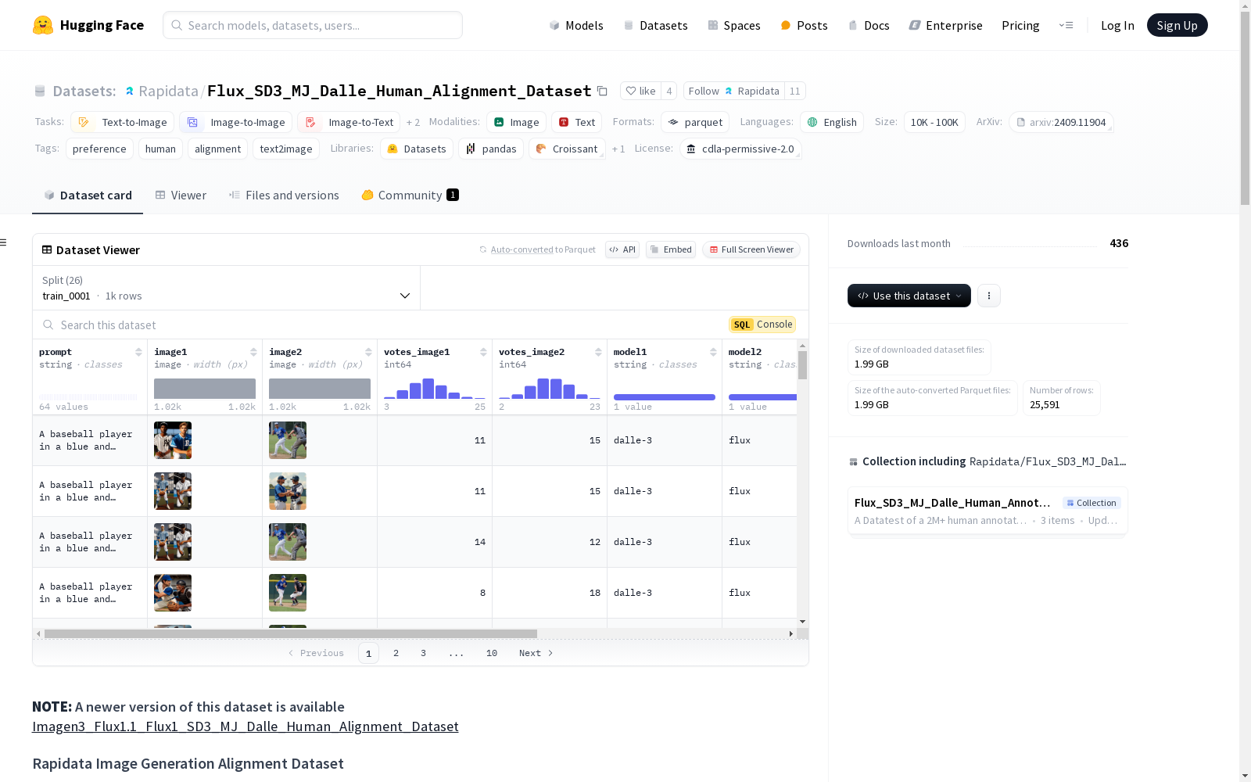Open the SQL Console
This screenshot has height=782, width=1251.
tap(762, 325)
